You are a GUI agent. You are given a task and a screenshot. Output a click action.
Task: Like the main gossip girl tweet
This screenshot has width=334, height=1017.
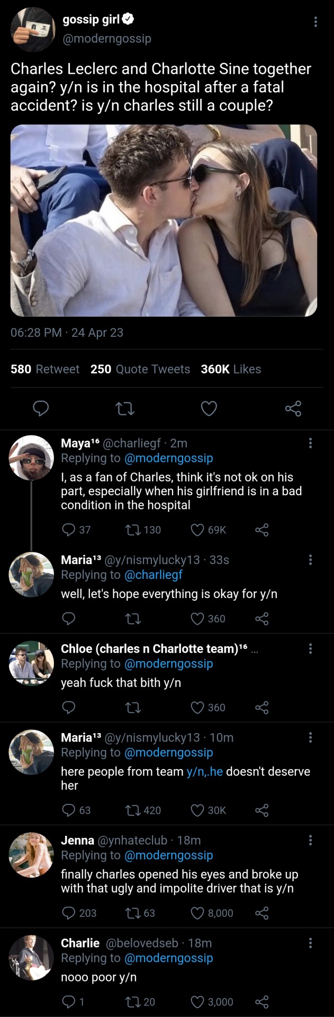coord(209,408)
